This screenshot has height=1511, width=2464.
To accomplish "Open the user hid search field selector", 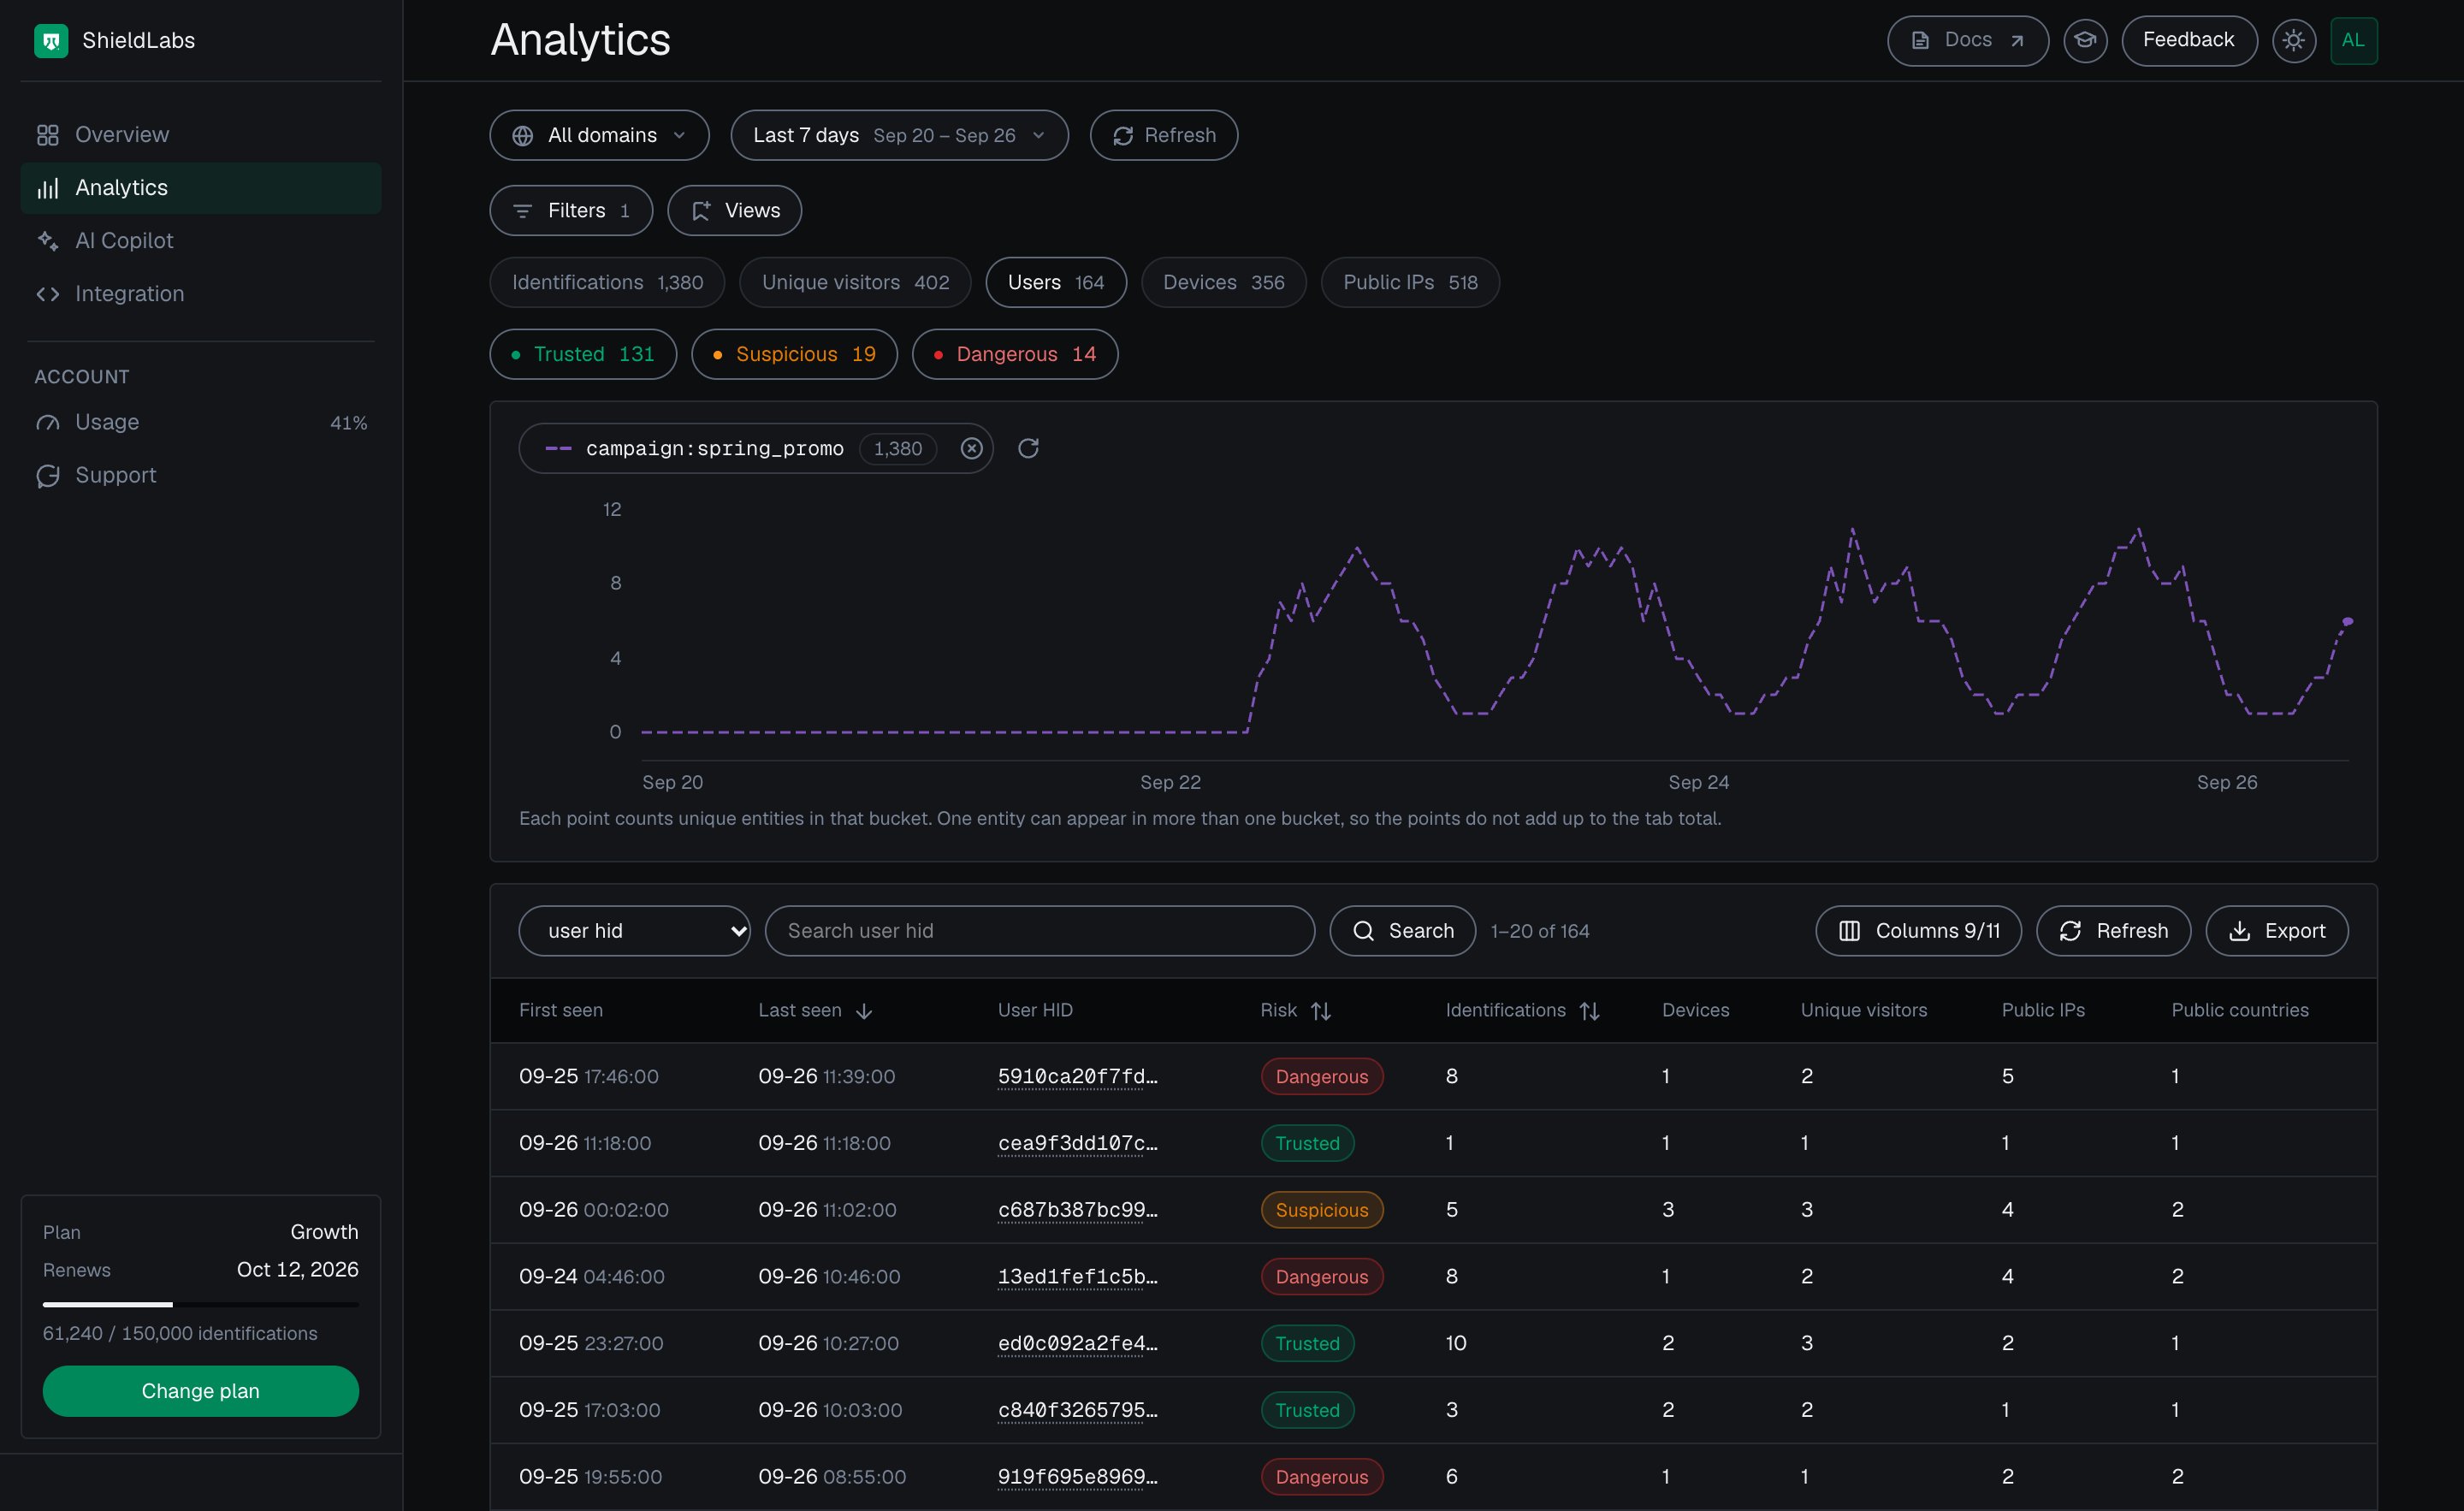I will 634,931.
